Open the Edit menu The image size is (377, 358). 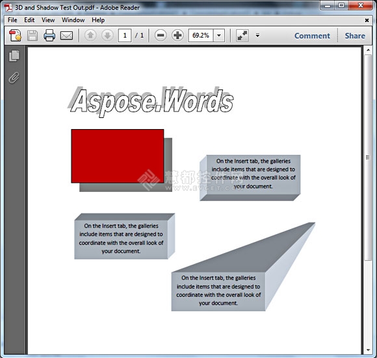29,20
